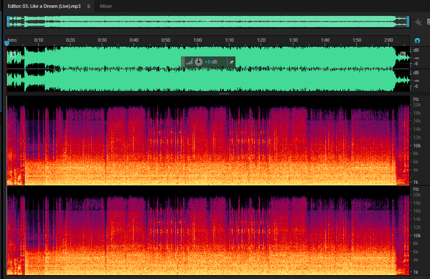Click the +0 dB gain value
This screenshot has height=279, width=430.
tap(211, 62)
